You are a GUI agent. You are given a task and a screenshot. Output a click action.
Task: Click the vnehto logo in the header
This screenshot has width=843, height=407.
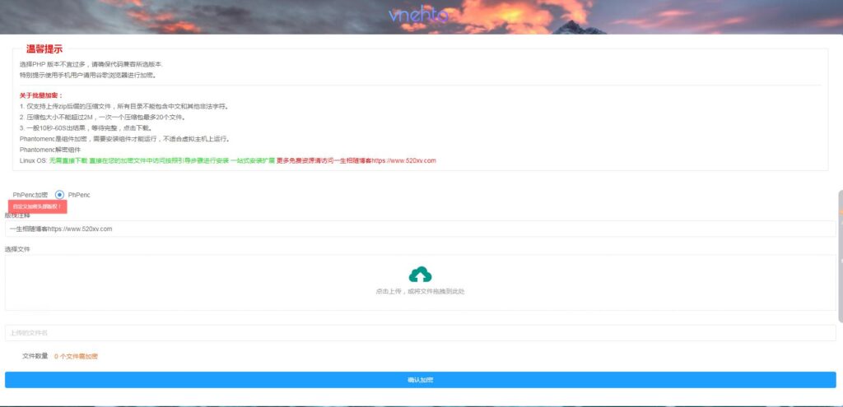[420, 15]
